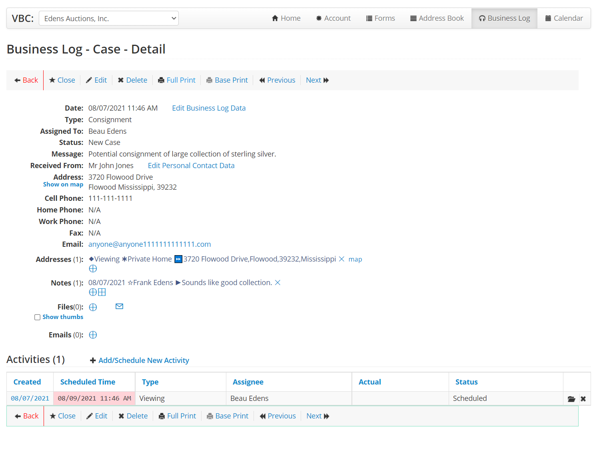Remove the Flowood Drive address entry
This screenshot has height=450, width=603.
click(341, 259)
